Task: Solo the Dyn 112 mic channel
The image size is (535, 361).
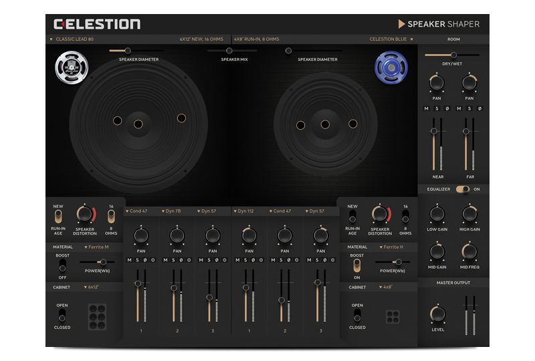Action: [245, 260]
